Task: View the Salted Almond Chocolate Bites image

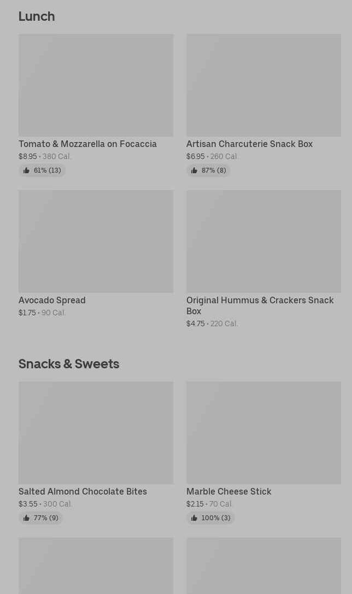Action: (x=96, y=432)
